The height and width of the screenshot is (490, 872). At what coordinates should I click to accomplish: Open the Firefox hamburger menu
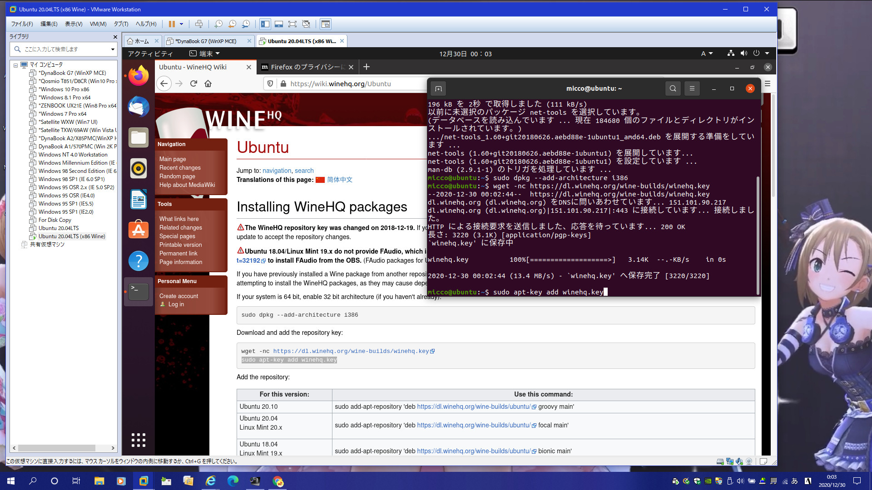coord(768,83)
